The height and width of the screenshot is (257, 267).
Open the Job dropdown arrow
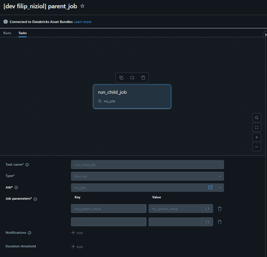pos(220,188)
